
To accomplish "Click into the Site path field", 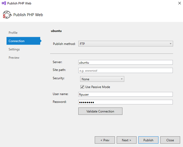I will coord(126,70).
